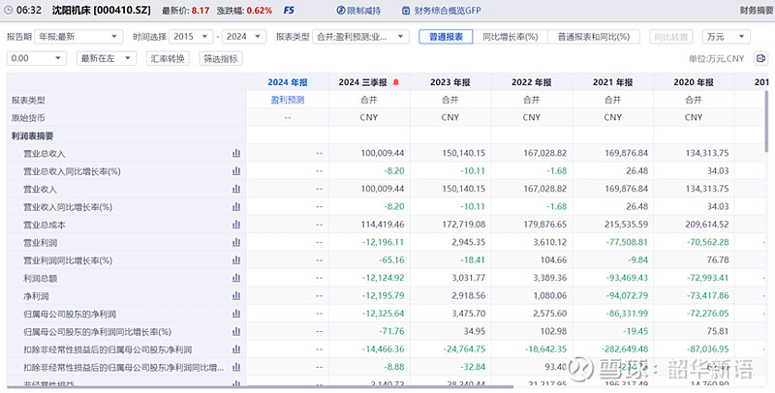
Task: Open the start year 2015 dropdown
Action: click(x=191, y=37)
